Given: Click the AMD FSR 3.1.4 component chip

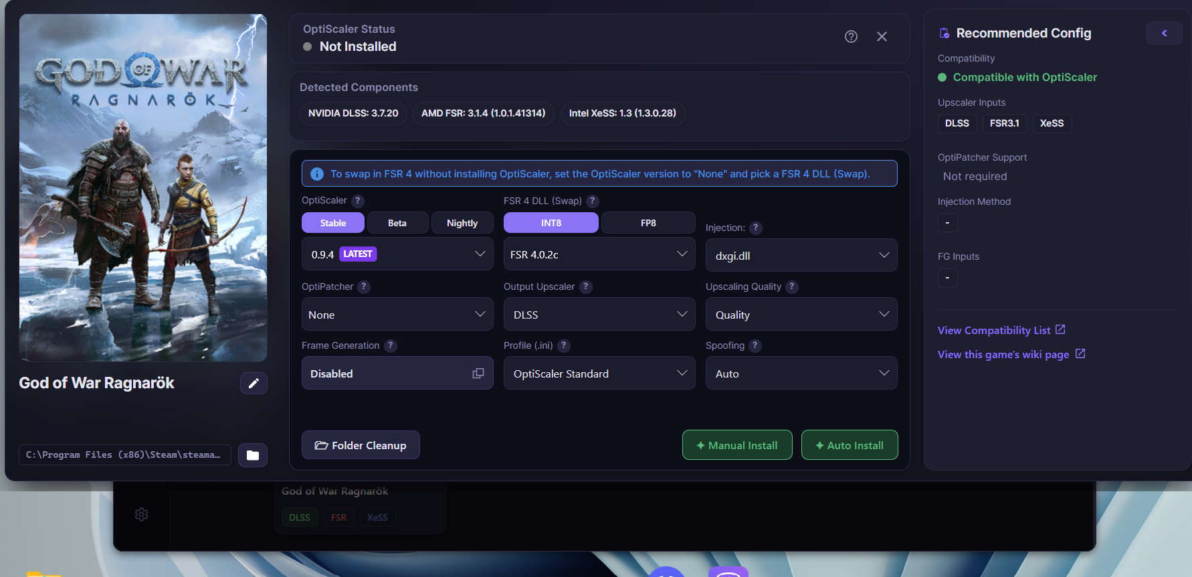Looking at the screenshot, I should 484,113.
